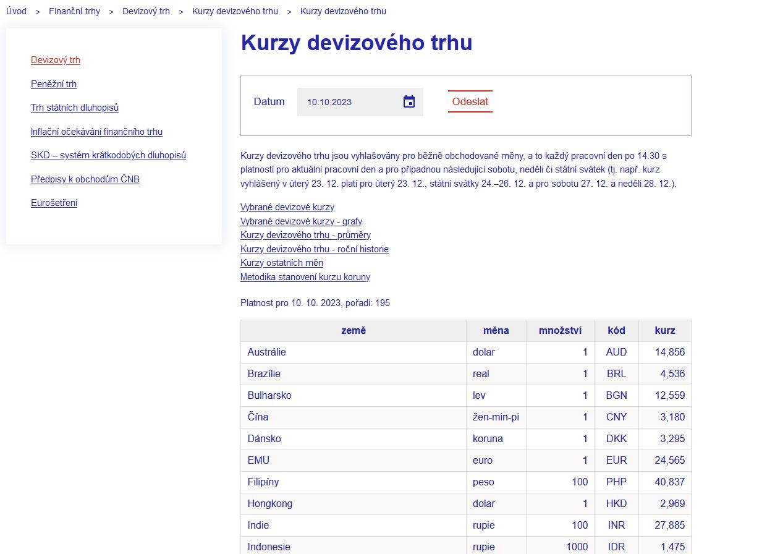Go to Inflační očekávání finančního trhu
Screen dimensions: 775x554
96,132
